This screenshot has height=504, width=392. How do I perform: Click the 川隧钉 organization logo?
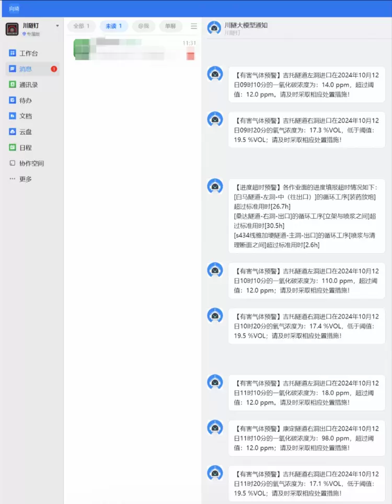point(12,29)
